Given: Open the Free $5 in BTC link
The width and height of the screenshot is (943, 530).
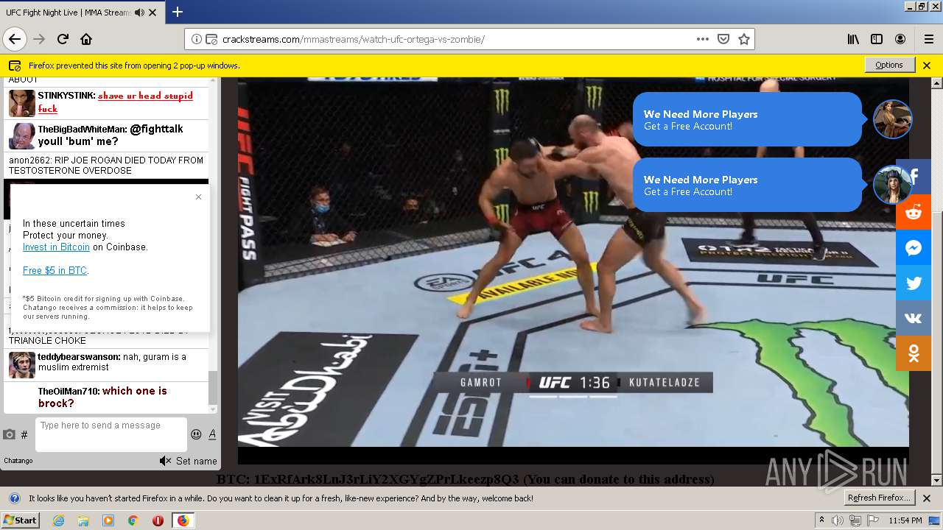Looking at the screenshot, I should pyautogui.click(x=55, y=271).
